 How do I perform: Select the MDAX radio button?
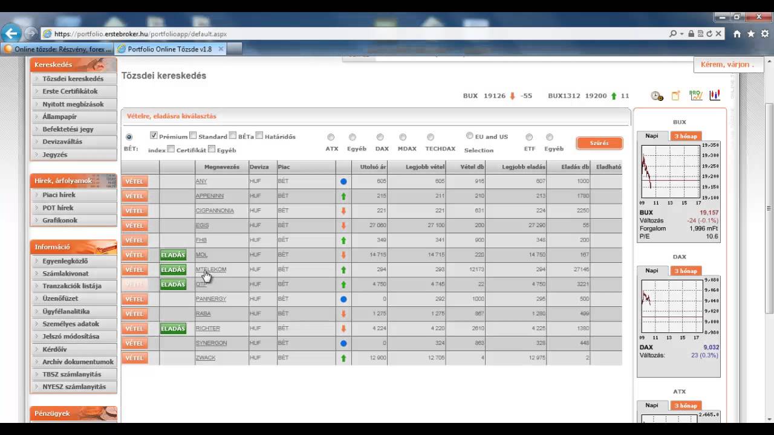click(x=403, y=137)
